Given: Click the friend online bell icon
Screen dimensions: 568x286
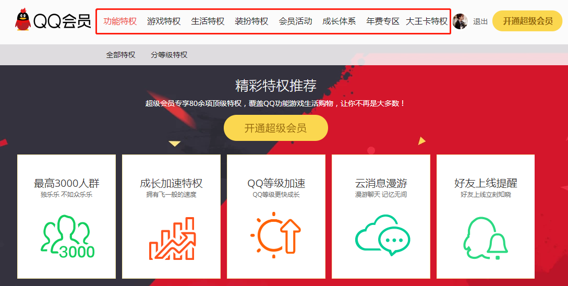Looking at the screenshot, I should click(x=486, y=238).
